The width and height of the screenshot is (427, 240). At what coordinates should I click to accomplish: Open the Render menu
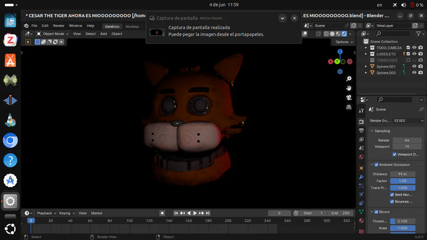pos(58,26)
